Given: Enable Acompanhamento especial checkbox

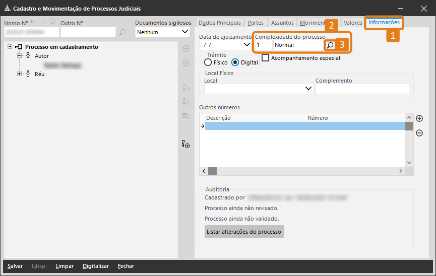Looking at the screenshot, I should pyautogui.click(x=266, y=58).
